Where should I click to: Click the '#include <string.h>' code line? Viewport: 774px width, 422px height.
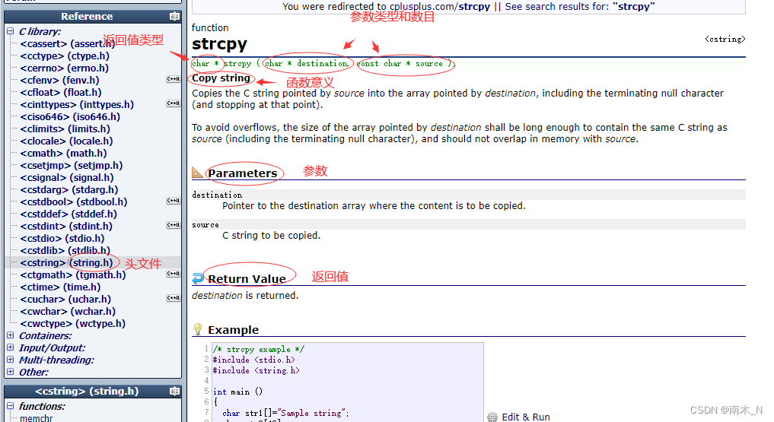(256, 370)
